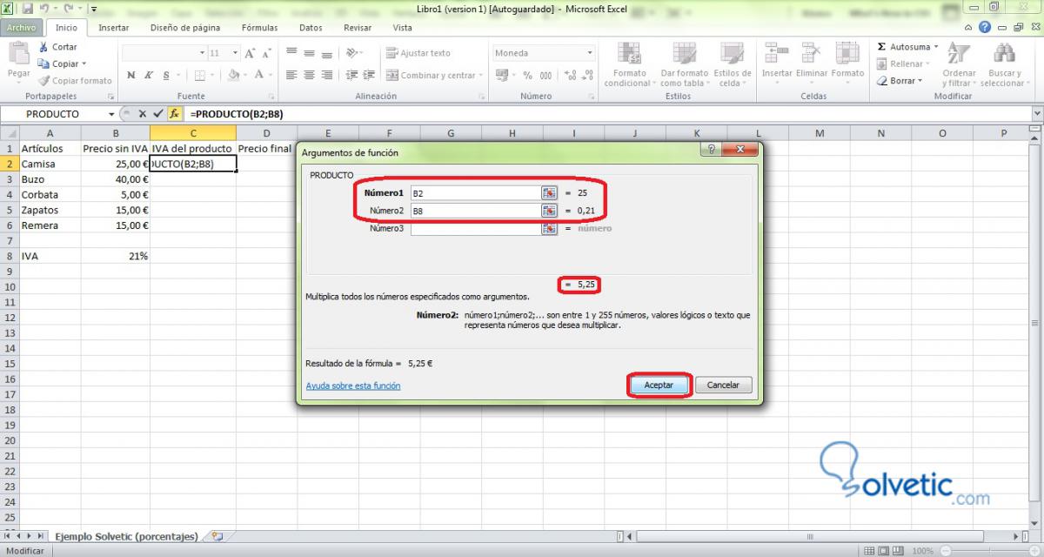The image size is (1044, 557).
Task: Open the font size dropdown
Action: pos(235,53)
